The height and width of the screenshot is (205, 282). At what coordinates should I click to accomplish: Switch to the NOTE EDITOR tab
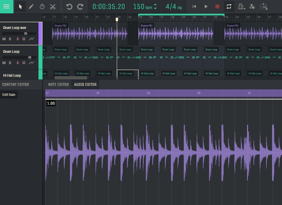point(58,84)
